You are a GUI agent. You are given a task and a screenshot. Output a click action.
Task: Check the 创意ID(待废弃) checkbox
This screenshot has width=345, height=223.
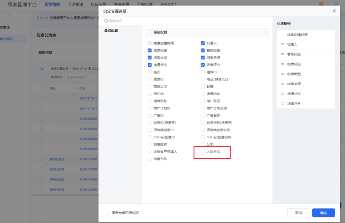(150, 123)
